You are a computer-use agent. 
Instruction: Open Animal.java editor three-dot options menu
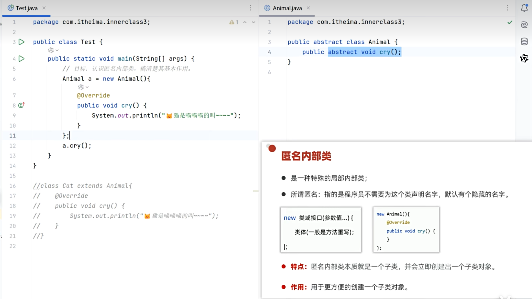pyautogui.click(x=507, y=8)
